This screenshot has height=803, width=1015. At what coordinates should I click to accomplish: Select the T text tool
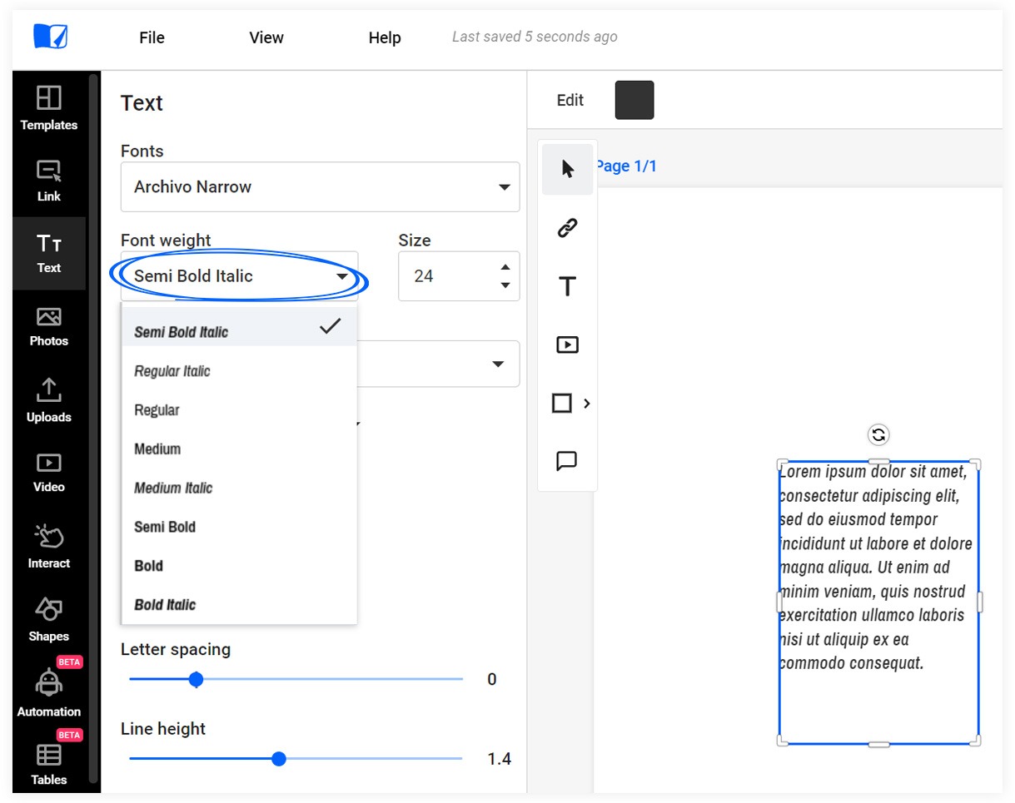click(x=568, y=286)
